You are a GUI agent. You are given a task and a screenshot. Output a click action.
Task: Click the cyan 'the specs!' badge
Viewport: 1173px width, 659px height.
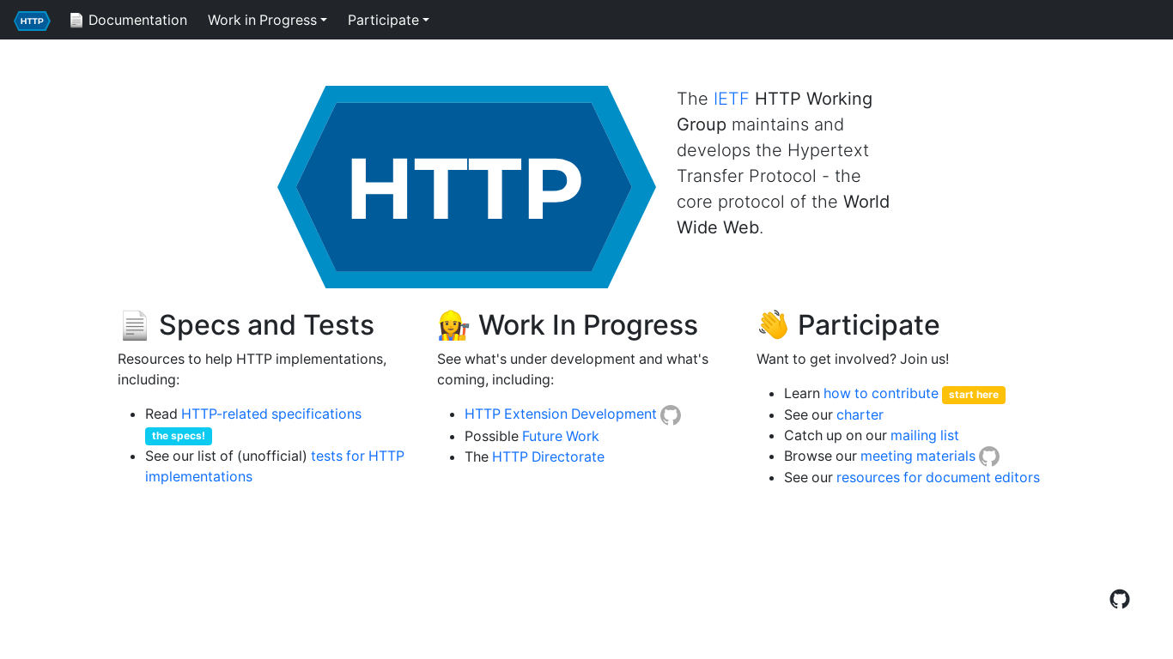(x=179, y=436)
